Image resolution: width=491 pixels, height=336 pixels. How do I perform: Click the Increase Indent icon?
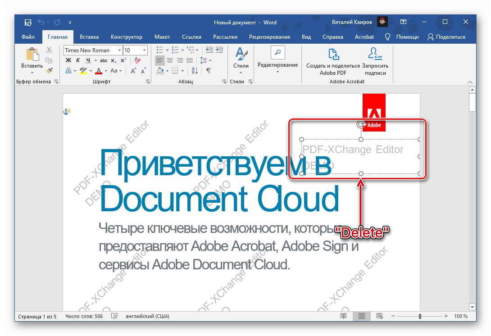[x=219, y=50]
